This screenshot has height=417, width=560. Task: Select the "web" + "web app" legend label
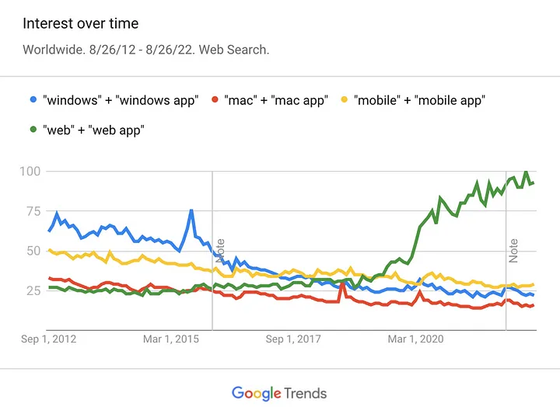coord(93,130)
